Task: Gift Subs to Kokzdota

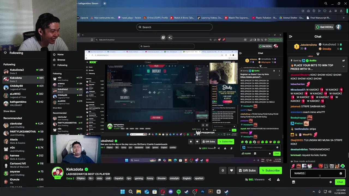Action: tap(247, 170)
